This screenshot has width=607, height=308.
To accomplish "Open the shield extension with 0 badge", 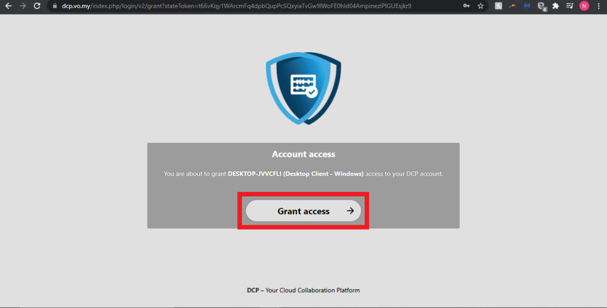I will [x=541, y=7].
